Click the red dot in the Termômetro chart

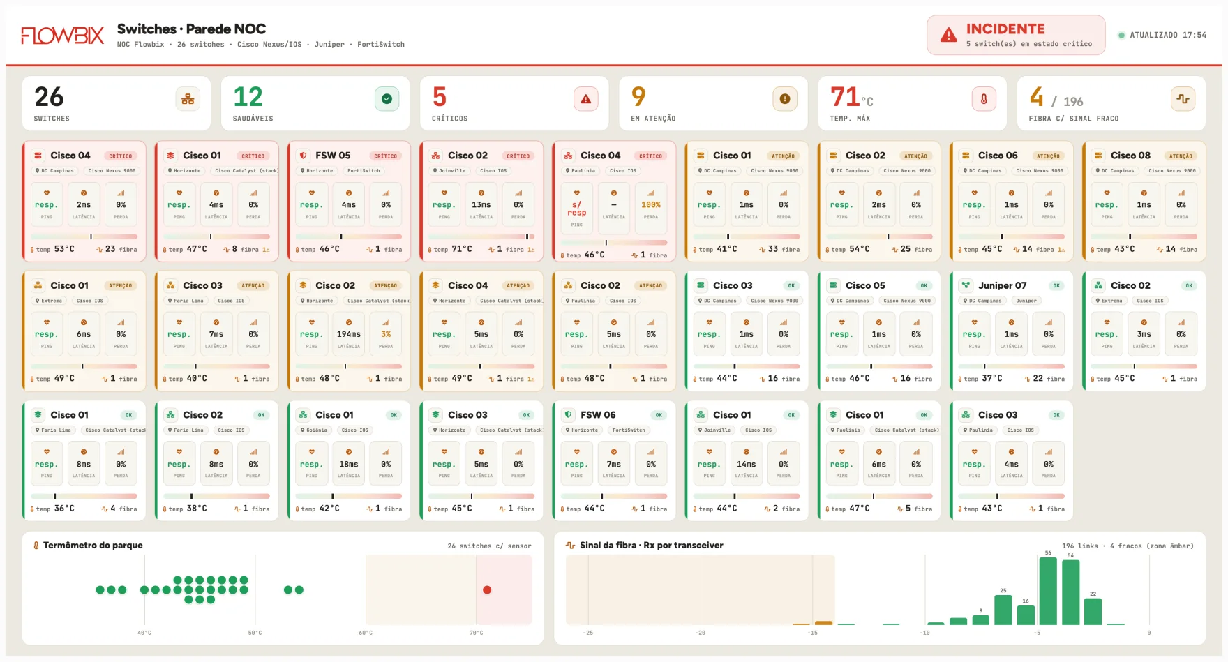point(487,590)
